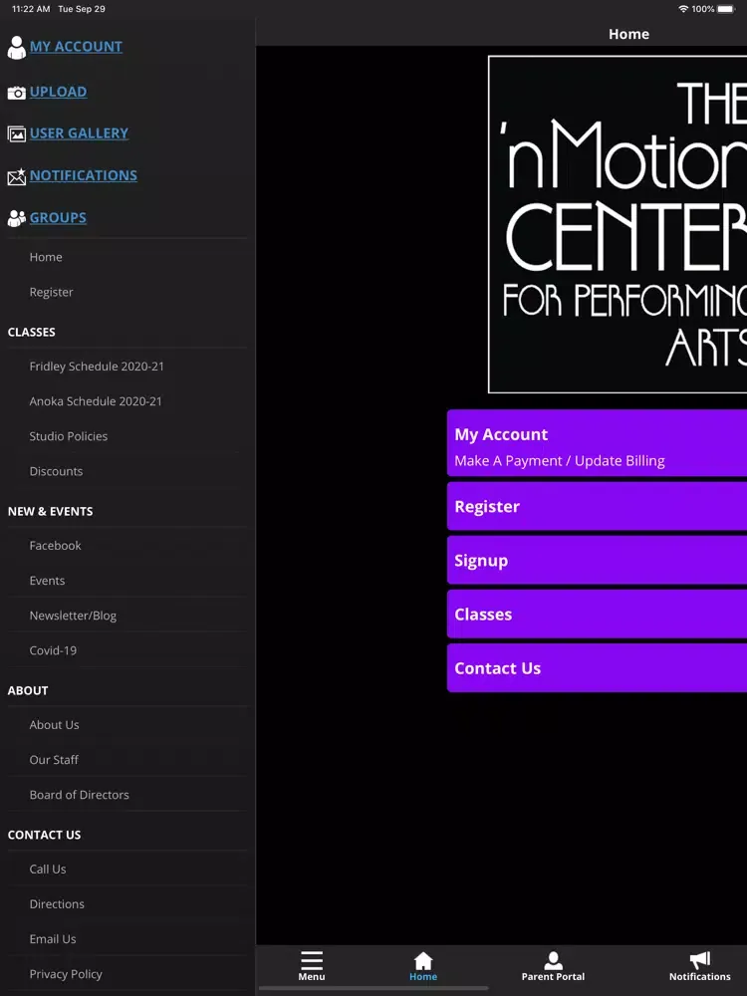Viewport: 747px width, 996px height.
Task: Tap the Home title at top
Action: [628, 34]
